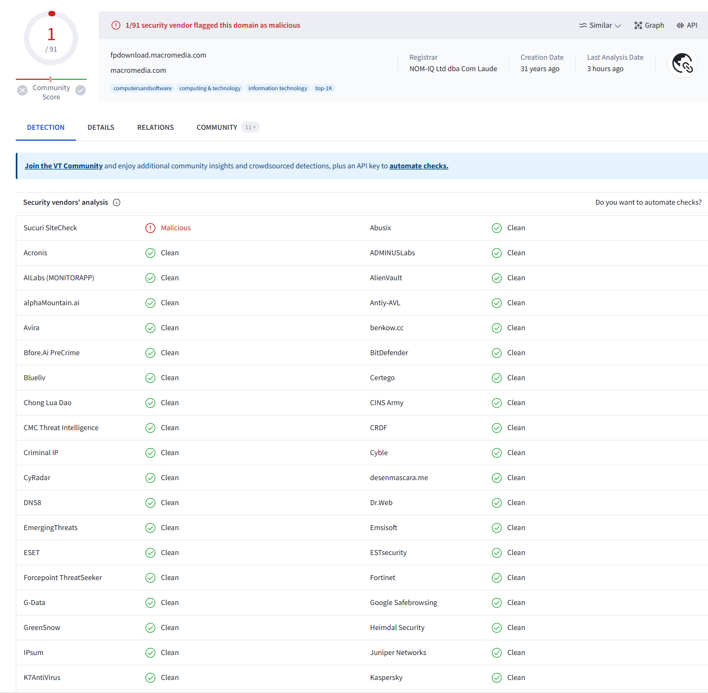Click the Clean check icon for Google Safebrowsing

(x=497, y=603)
